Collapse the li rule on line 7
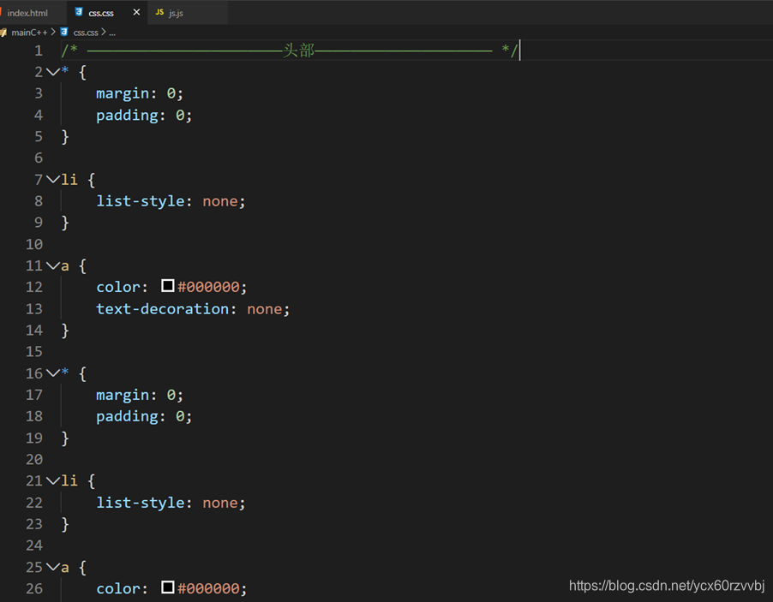Viewport: 773px width, 602px height. coord(54,179)
